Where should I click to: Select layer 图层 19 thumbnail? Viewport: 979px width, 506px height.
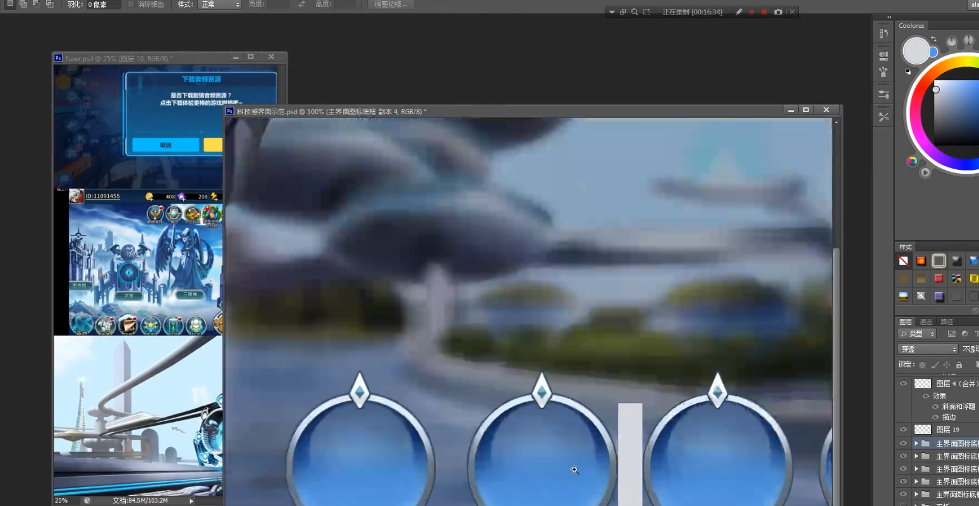coord(923,430)
